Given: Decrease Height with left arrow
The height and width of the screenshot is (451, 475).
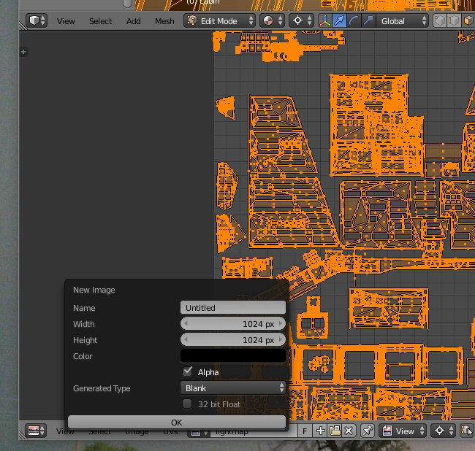Looking at the screenshot, I should [186, 339].
